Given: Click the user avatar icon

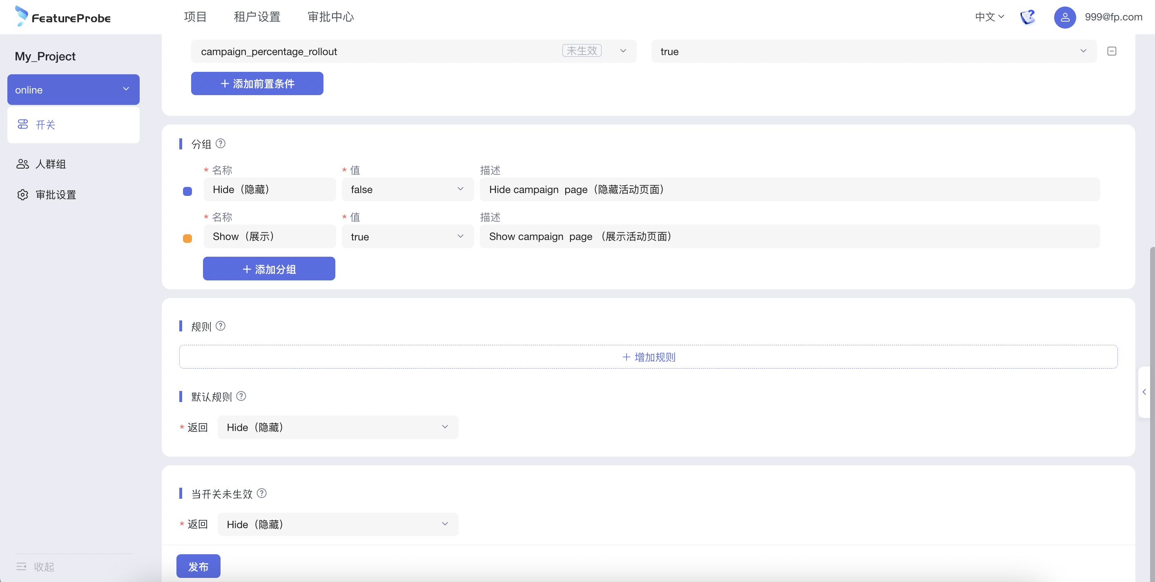Looking at the screenshot, I should 1065,17.
